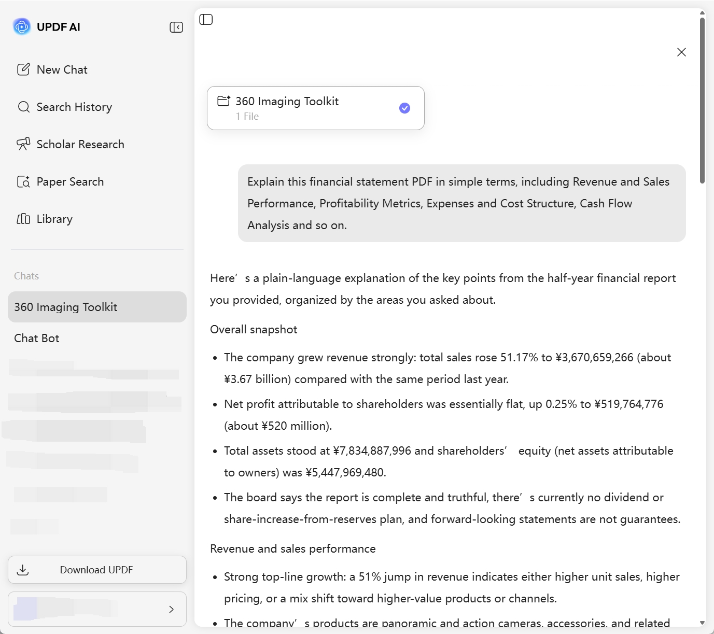Open the Chat Bot conversation
This screenshot has width=714, height=634.
(x=36, y=338)
